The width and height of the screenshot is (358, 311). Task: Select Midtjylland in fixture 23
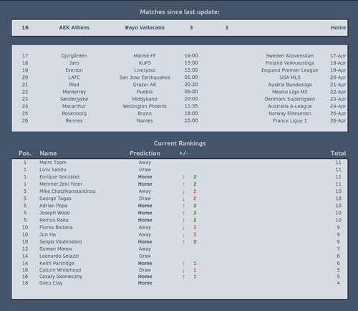click(145, 99)
